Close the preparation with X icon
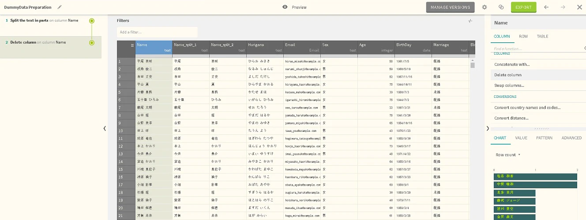The image size is (586, 220). click(579, 7)
